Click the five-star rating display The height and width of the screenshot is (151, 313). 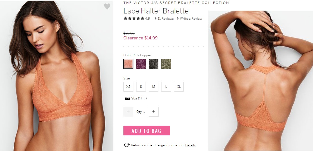coord(134,18)
